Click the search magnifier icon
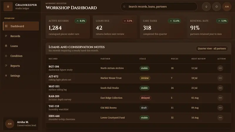This screenshot has width=235, height=132. [x=124, y=6]
